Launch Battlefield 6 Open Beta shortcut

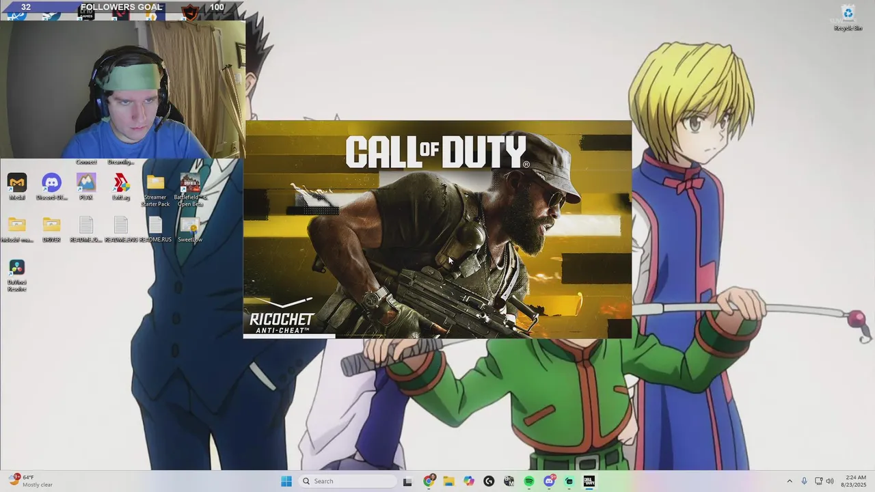(x=190, y=190)
